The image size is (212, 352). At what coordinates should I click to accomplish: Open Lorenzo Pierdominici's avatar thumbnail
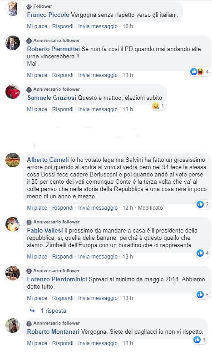tap(13, 273)
